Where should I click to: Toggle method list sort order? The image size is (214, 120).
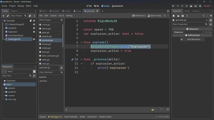[62, 68]
